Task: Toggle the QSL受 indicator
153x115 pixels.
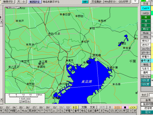Action: click(x=146, y=84)
